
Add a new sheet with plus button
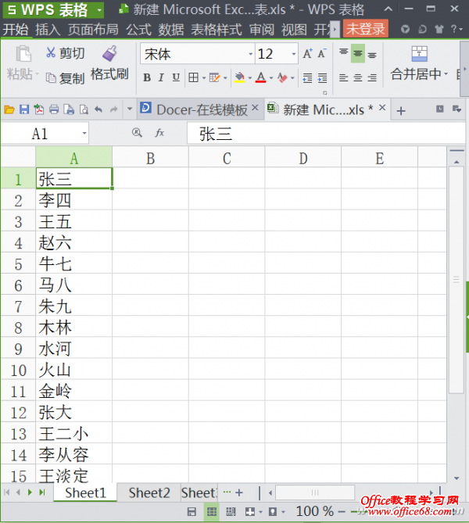(239, 493)
